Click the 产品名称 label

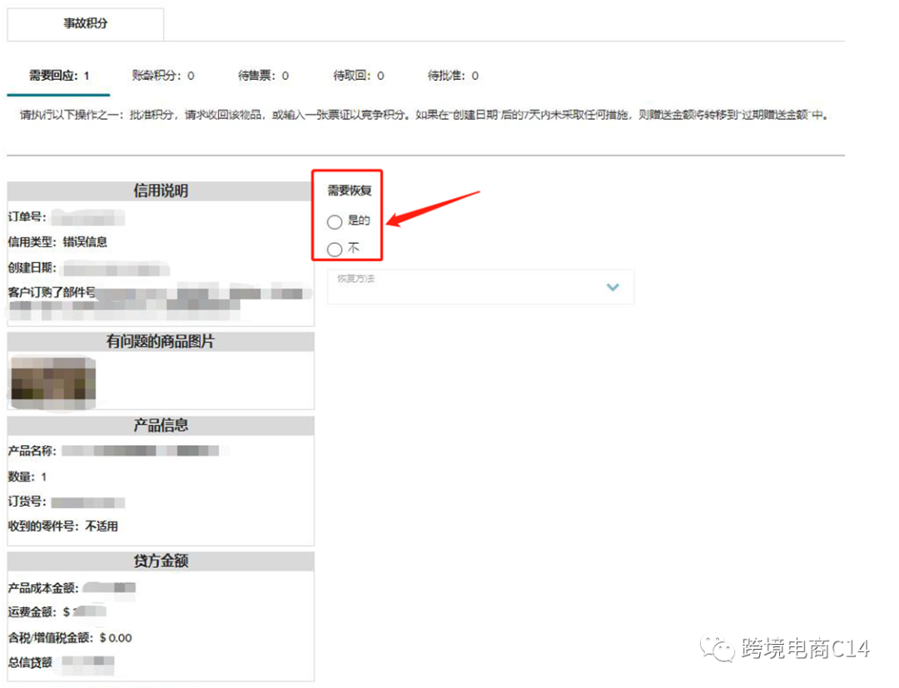pyautogui.click(x=32, y=451)
